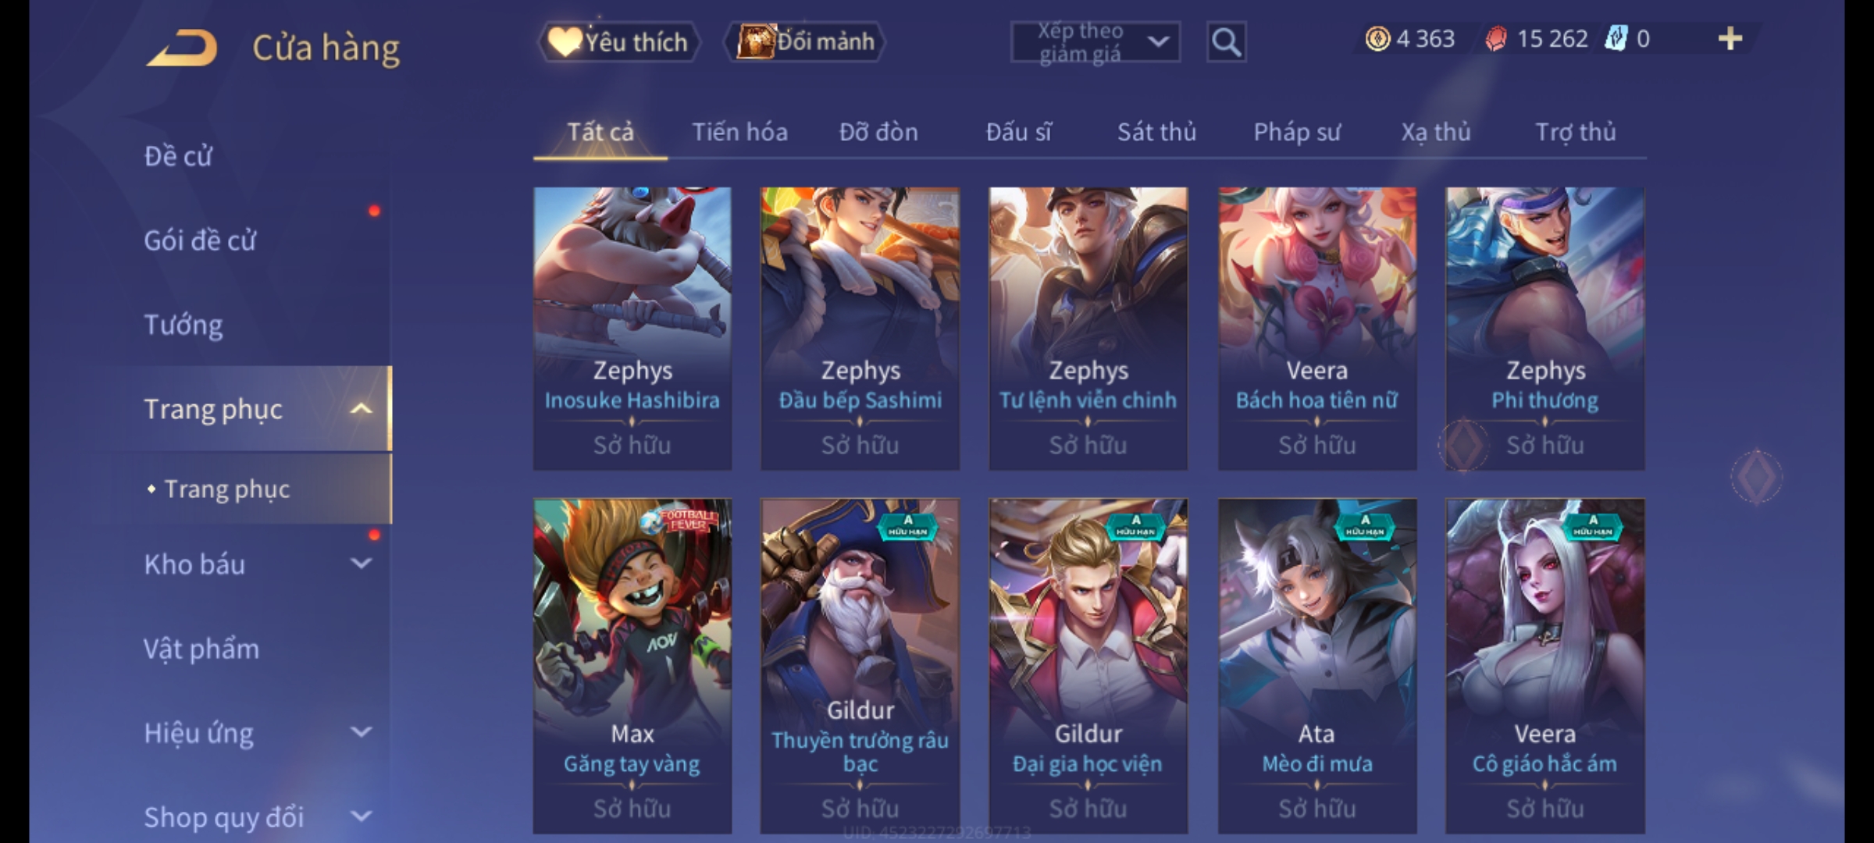1874x843 pixels.
Task: Collapse the Trang phục sidebar section
Action: point(361,409)
